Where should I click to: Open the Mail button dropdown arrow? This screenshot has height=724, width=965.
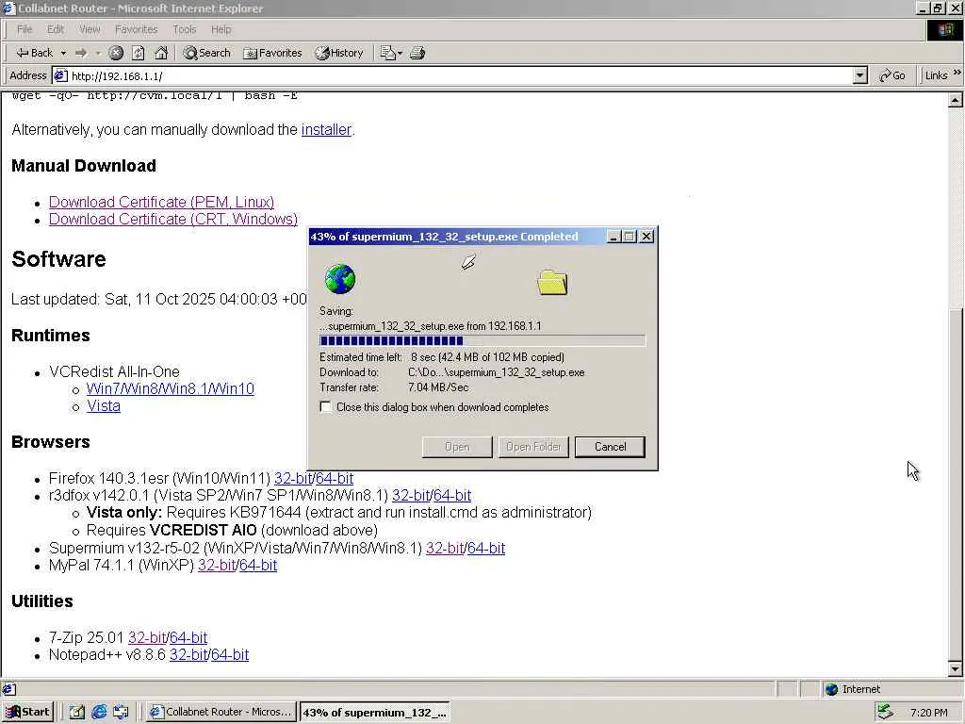400,53
